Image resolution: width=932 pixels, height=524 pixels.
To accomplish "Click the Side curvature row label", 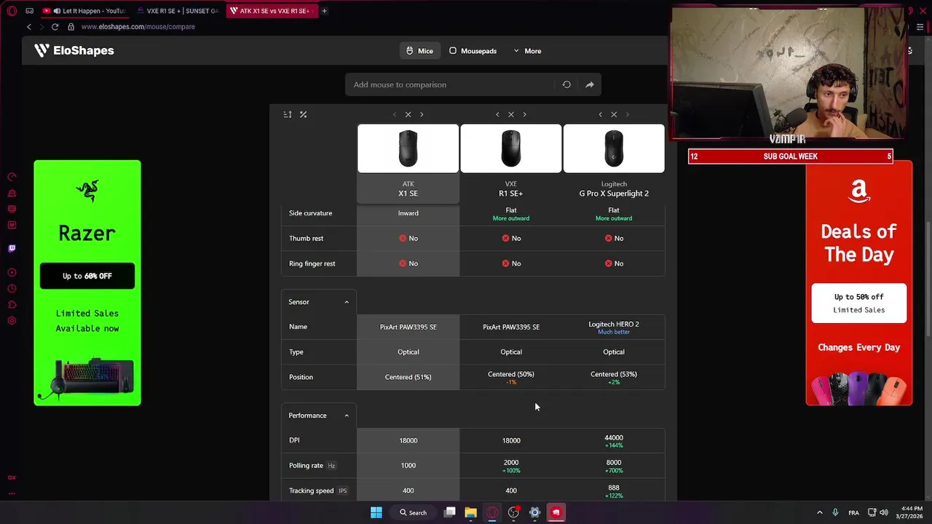I will [x=310, y=213].
